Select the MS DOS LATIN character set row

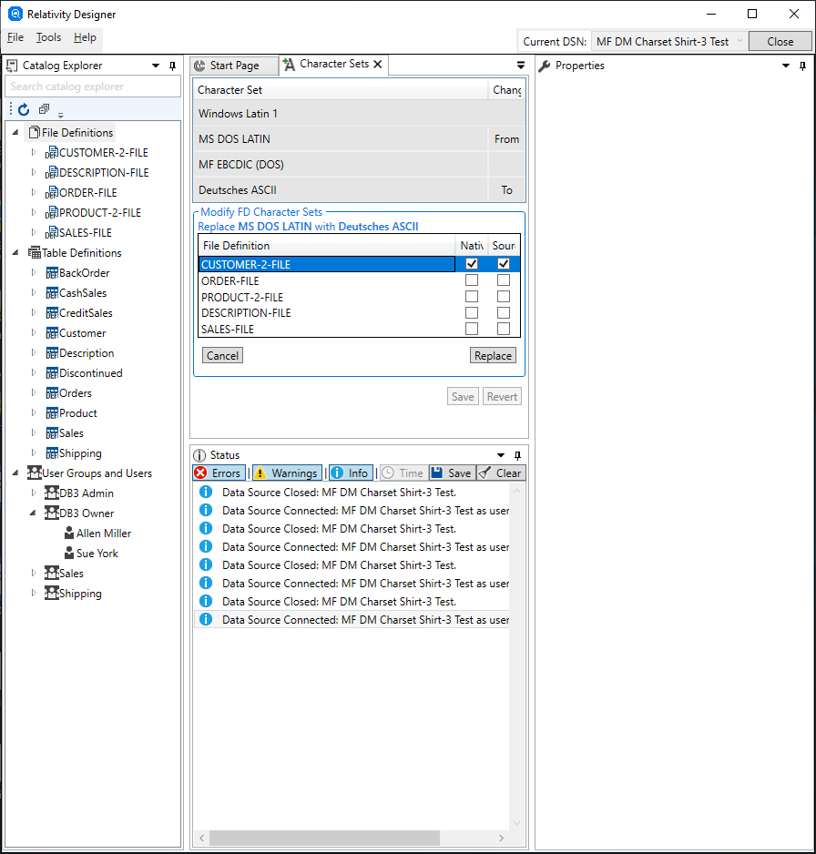[x=360, y=139]
